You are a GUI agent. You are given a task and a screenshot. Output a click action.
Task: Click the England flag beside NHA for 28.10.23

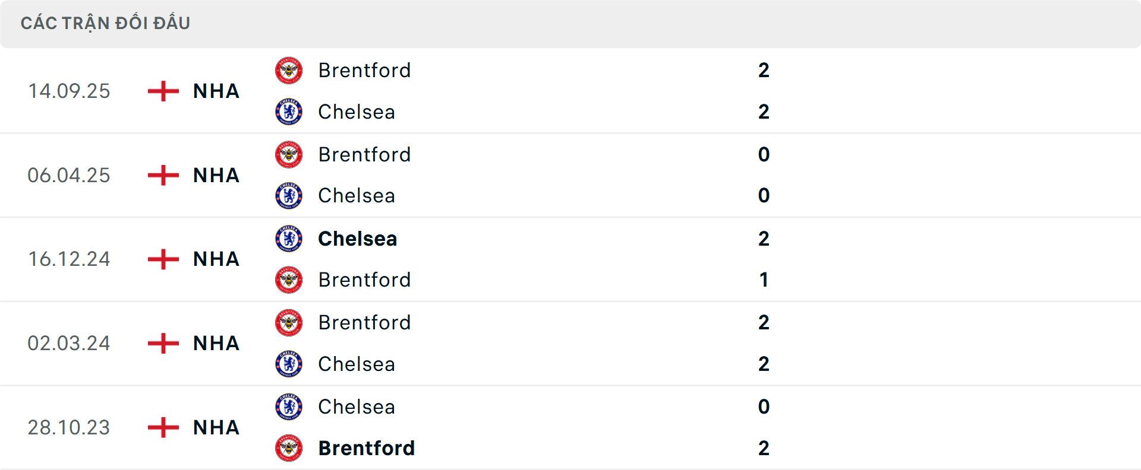[161, 427]
